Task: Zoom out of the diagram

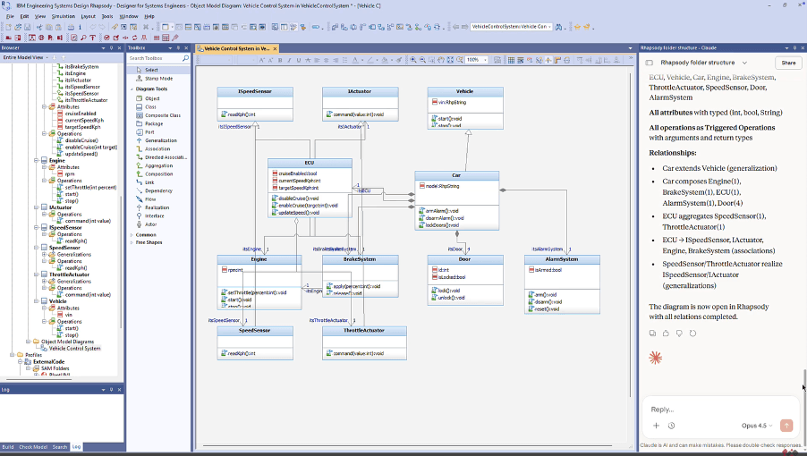Action: [x=422, y=60]
